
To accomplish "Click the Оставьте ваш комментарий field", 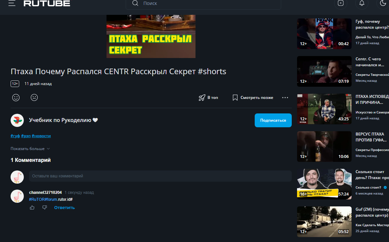I will (x=160, y=176).
